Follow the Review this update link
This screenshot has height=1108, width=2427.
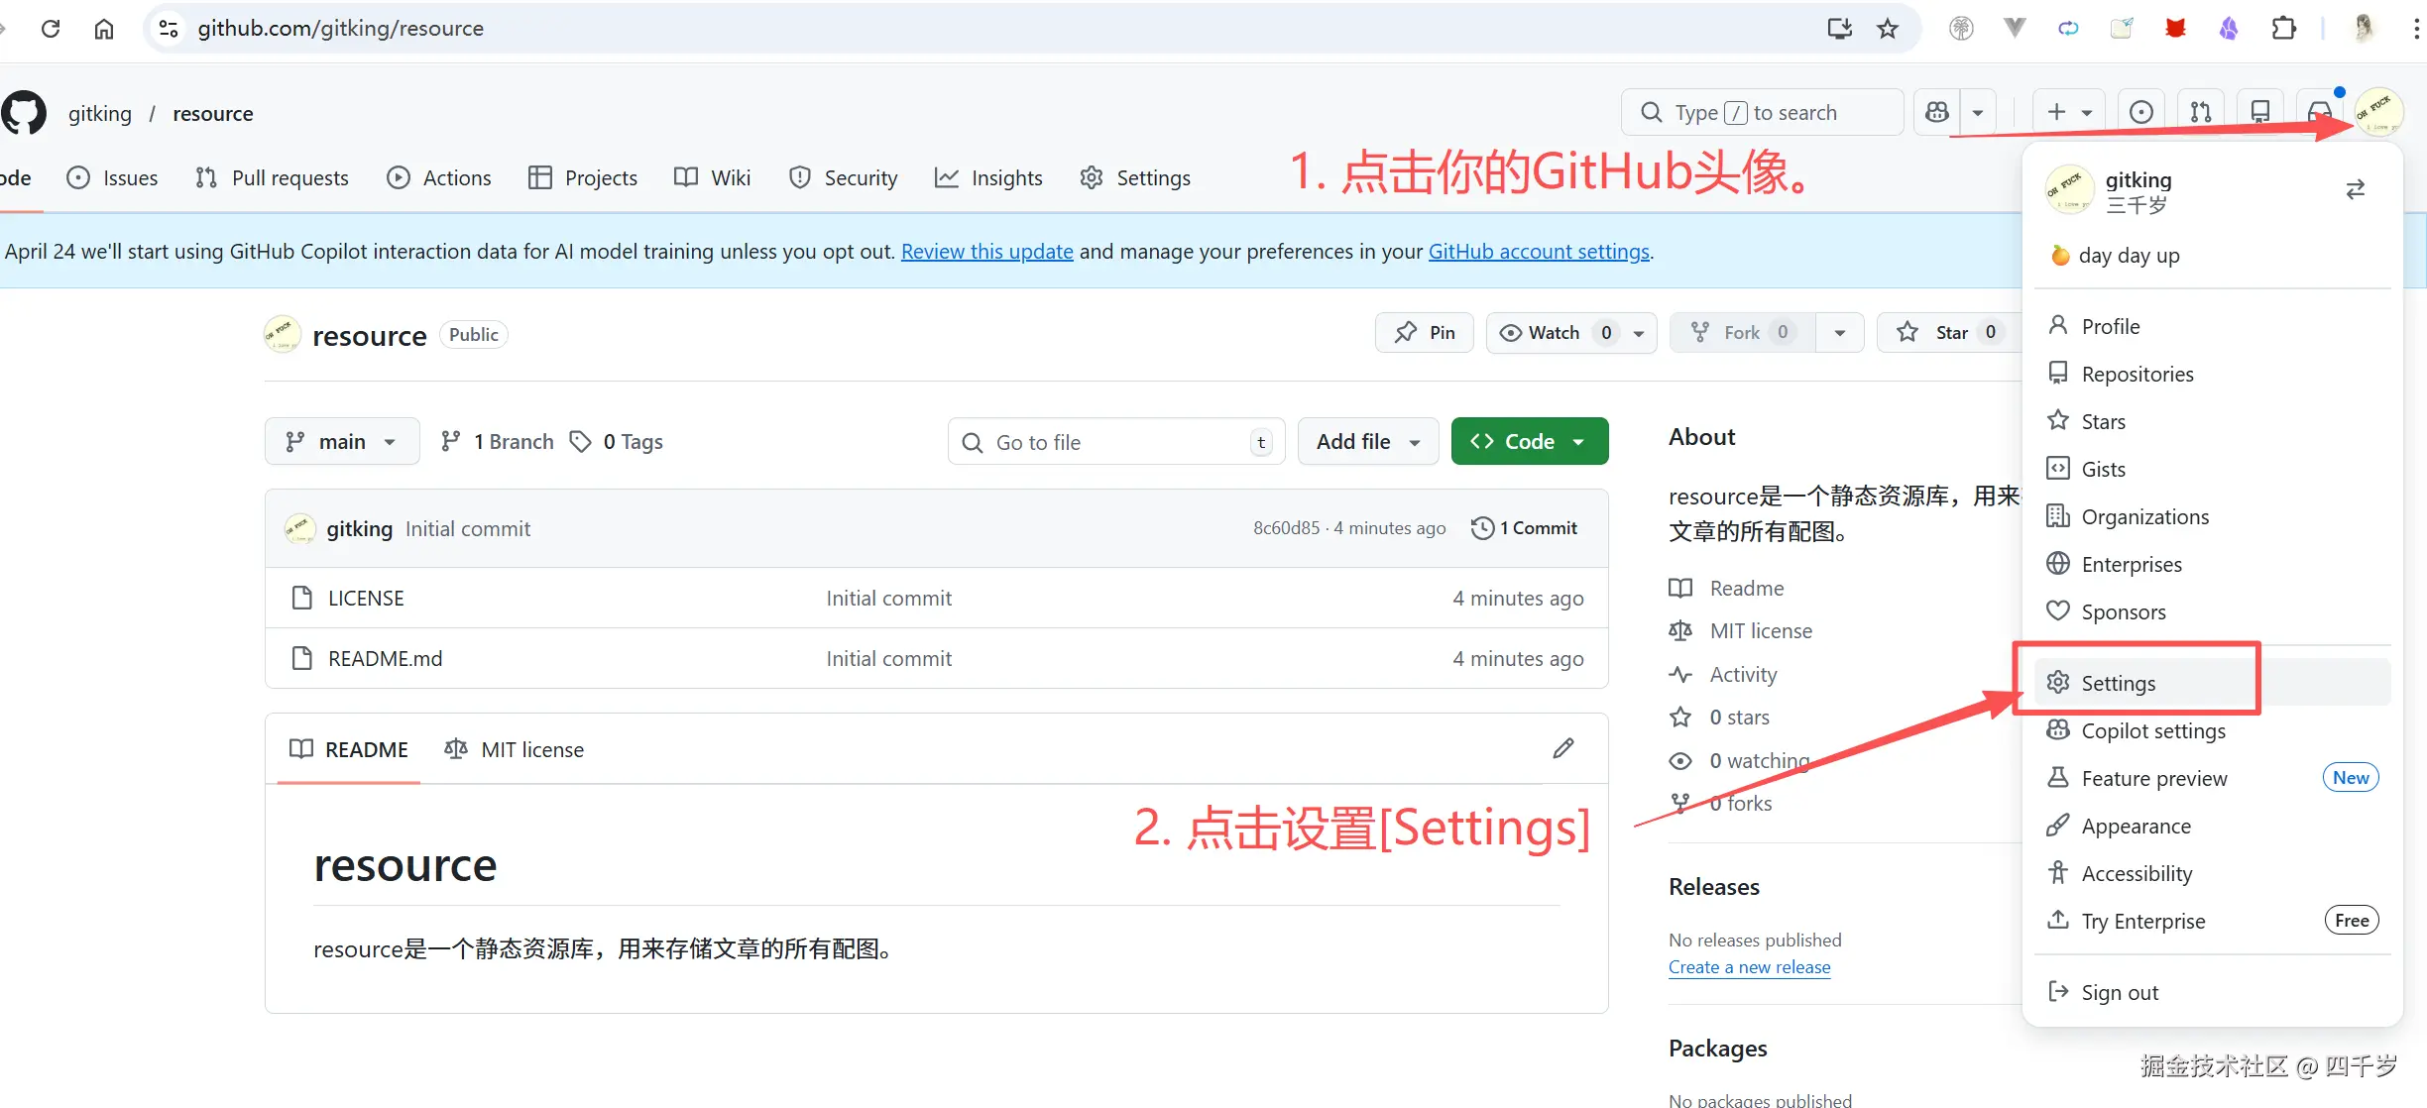pos(986,251)
